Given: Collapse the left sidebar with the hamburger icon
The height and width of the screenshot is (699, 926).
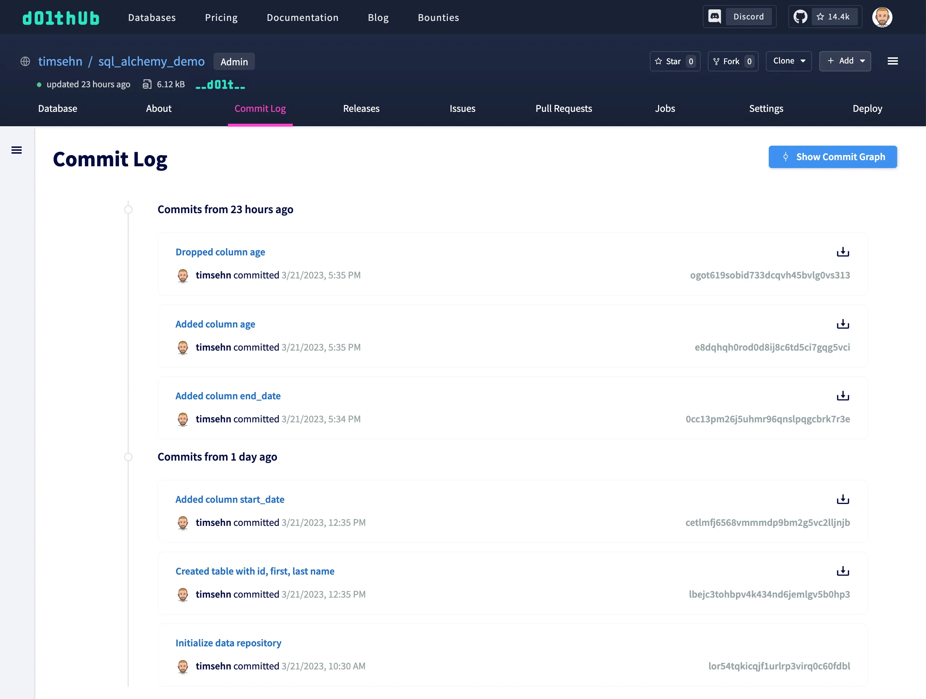Looking at the screenshot, I should coord(16,150).
